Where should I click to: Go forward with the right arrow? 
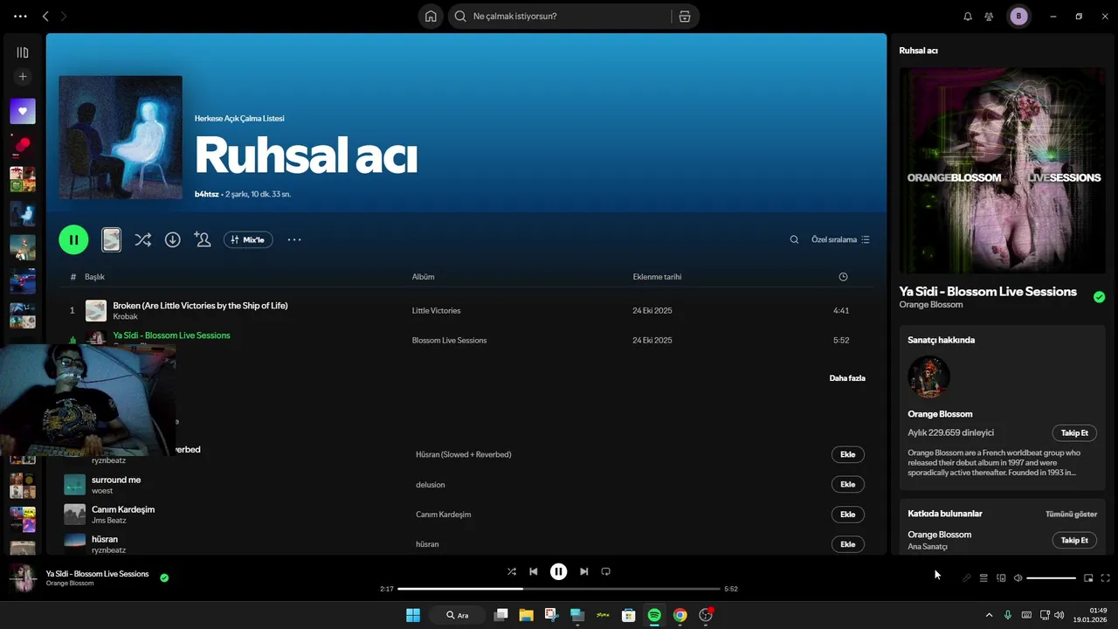pos(63,16)
